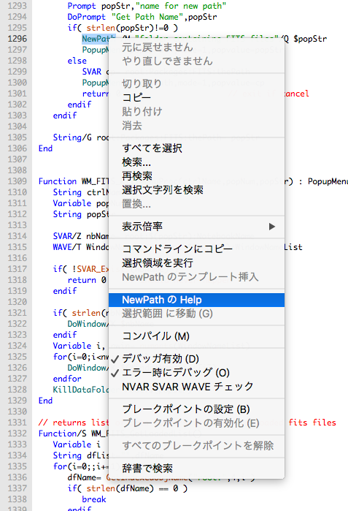The height and width of the screenshot is (511, 348).
Task: Click 選択範囲 に移動 (G) entry
Action: click(196, 314)
